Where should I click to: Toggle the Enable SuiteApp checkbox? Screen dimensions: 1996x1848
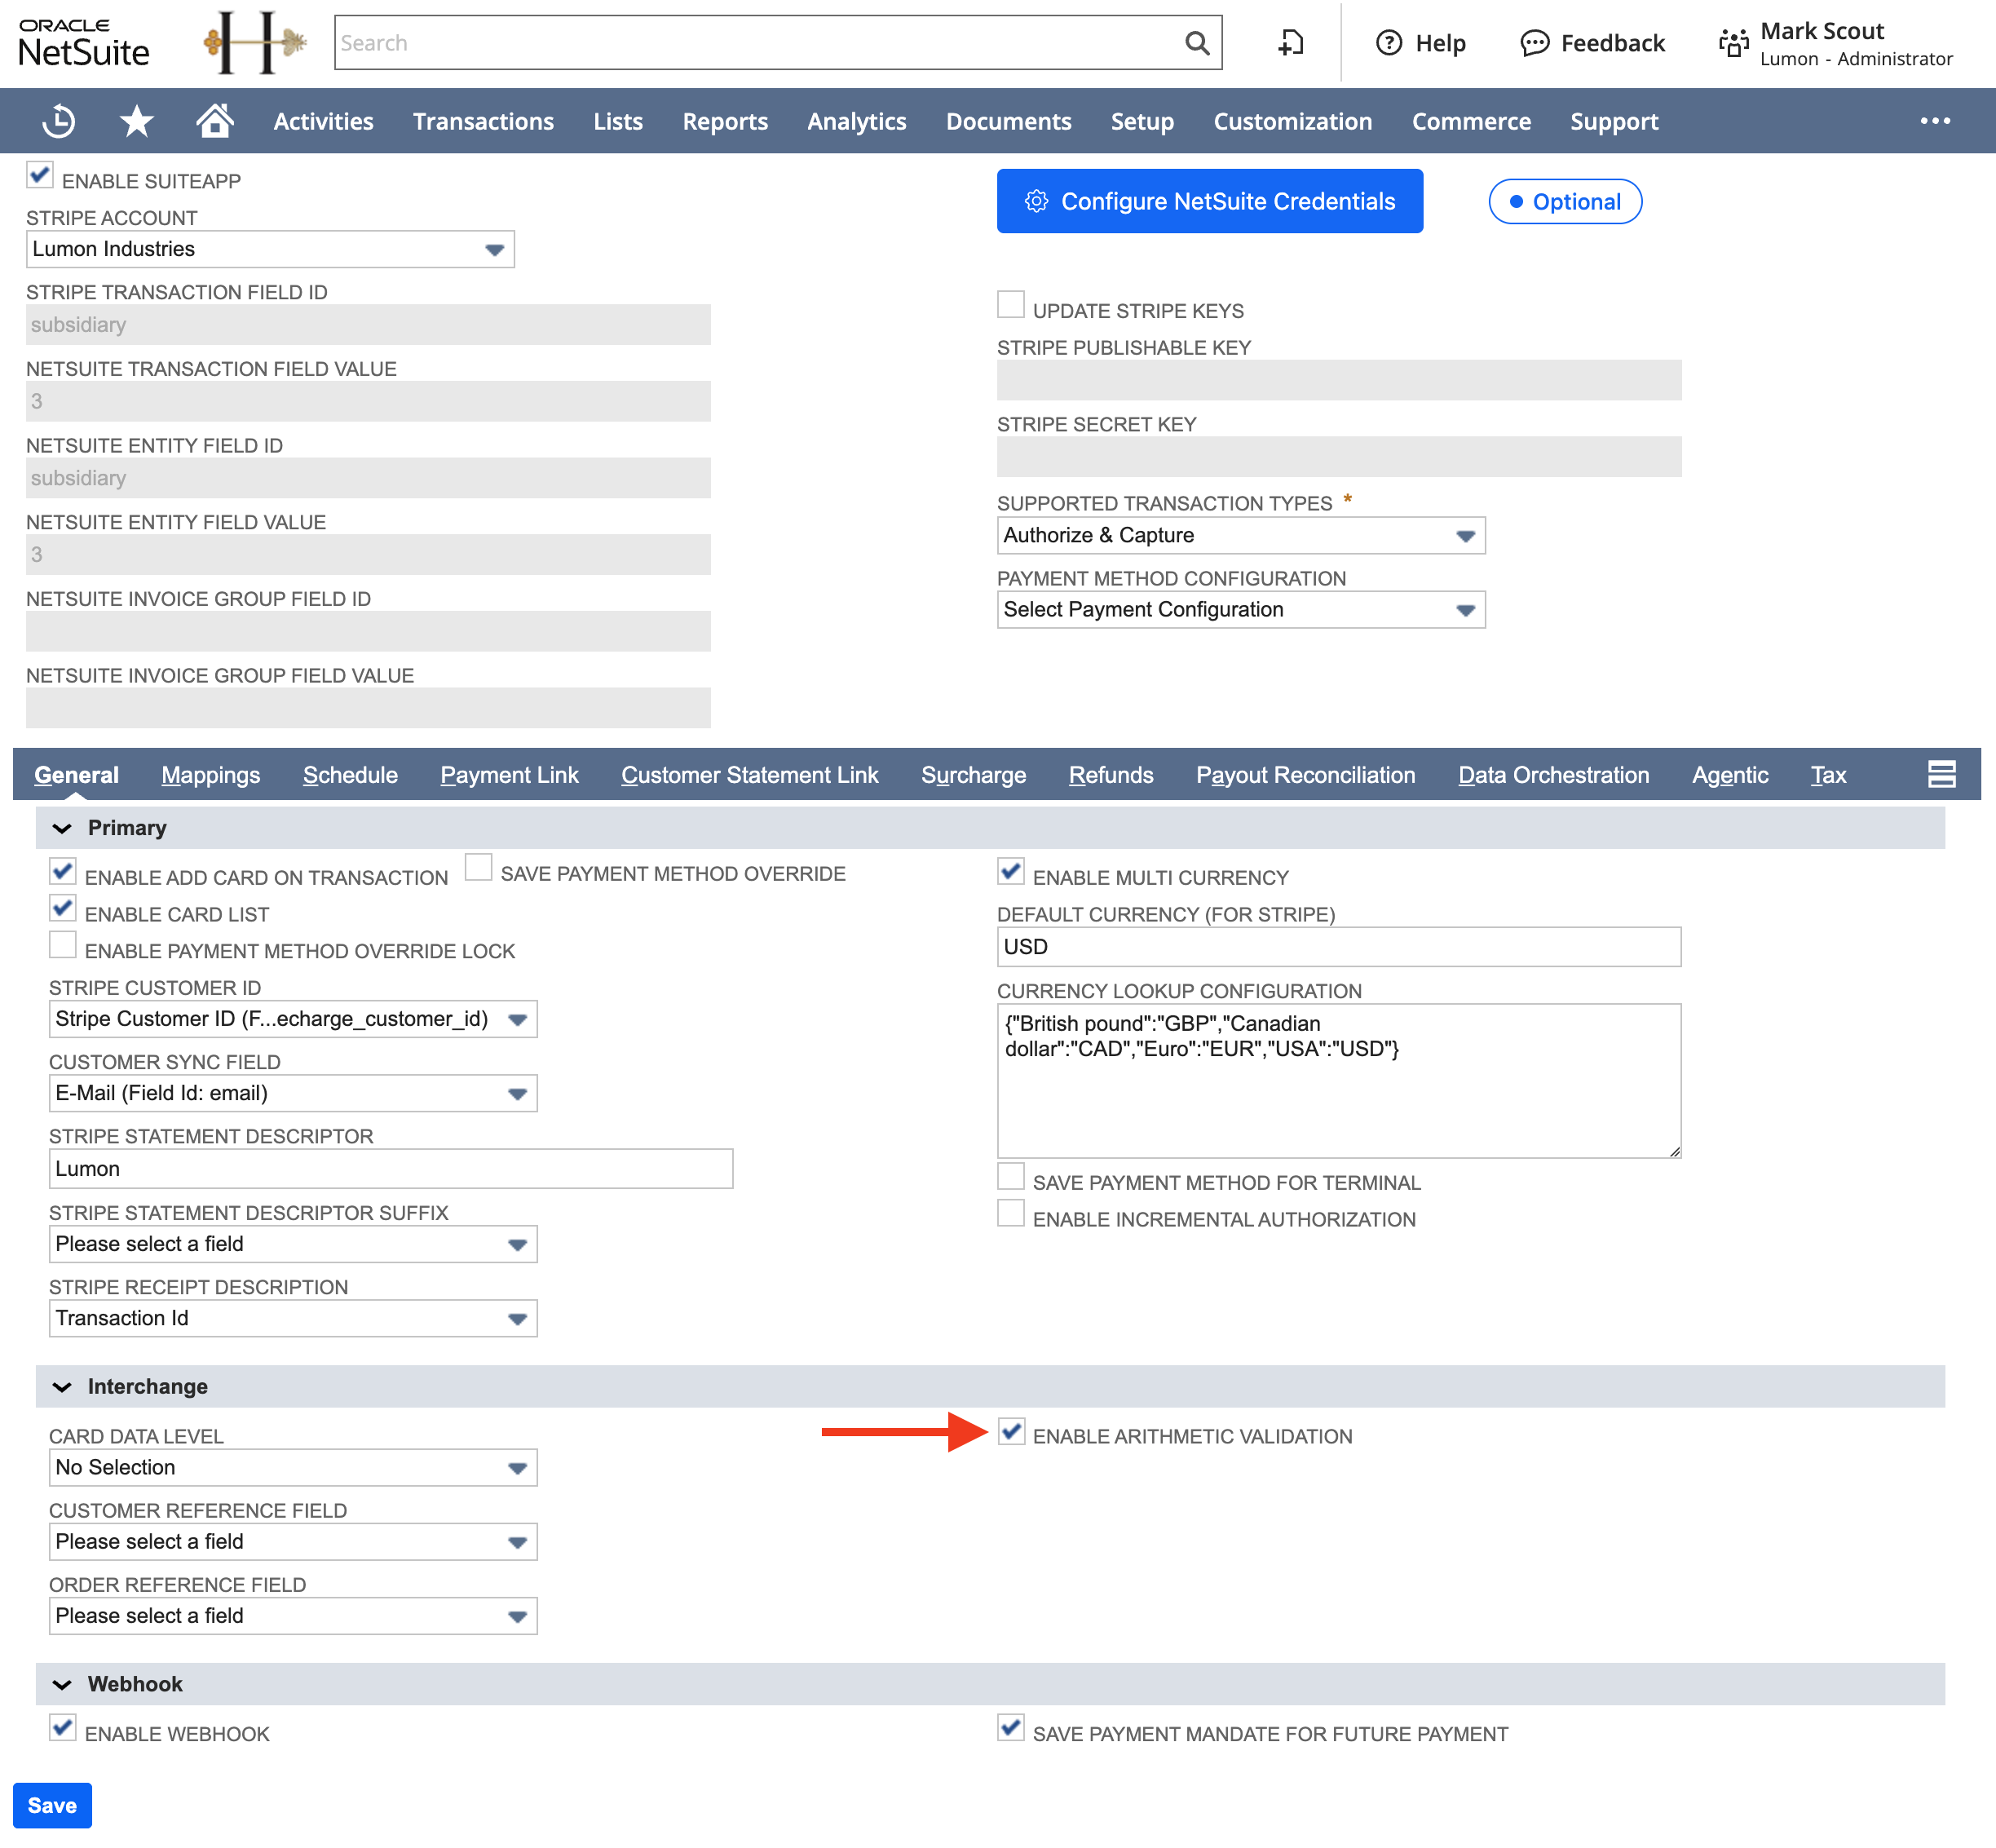40,176
